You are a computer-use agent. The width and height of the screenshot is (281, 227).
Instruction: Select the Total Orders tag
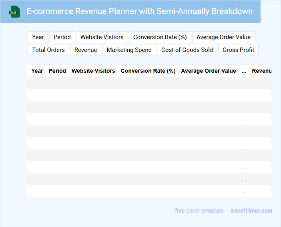click(x=48, y=50)
